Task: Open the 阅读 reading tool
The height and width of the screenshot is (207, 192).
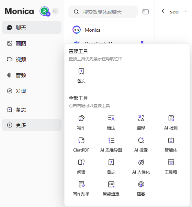Action: coord(81,167)
